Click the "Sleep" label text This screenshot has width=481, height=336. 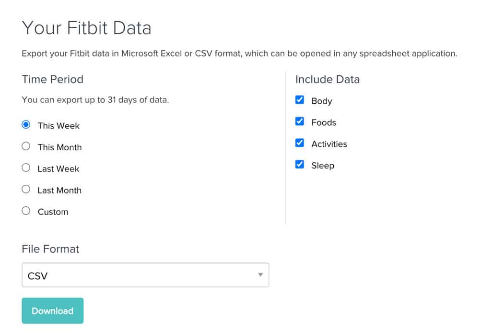pos(323,166)
